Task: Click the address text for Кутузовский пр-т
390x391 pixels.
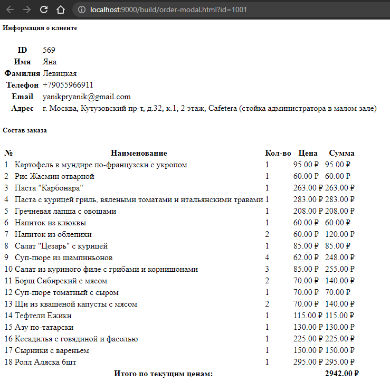Action: tap(210, 108)
